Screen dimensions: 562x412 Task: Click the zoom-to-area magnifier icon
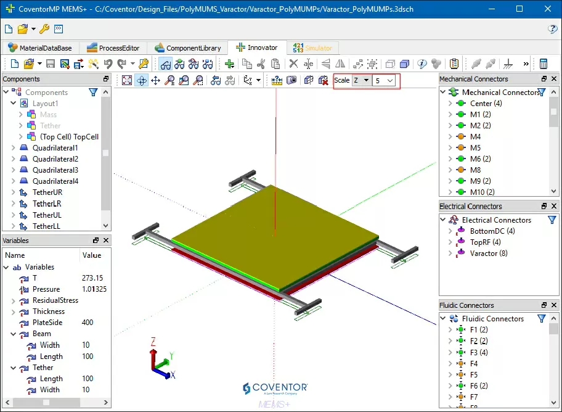click(184, 80)
